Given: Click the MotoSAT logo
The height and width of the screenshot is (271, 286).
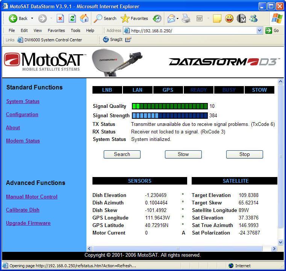Looking at the screenshot, I should pyautogui.click(x=45, y=62).
